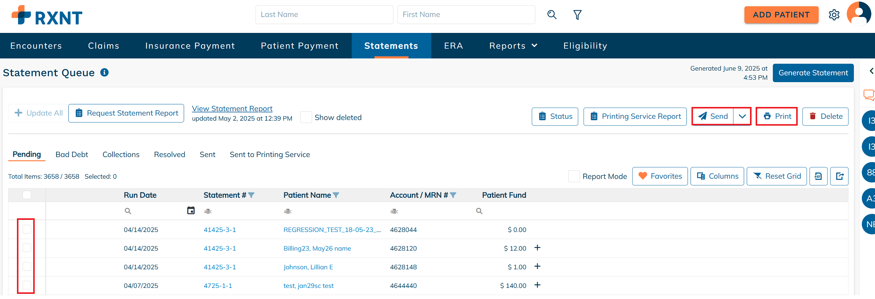Viewport: 875px width, 299px height.
Task: Open the Run Date calendar picker
Action: (191, 211)
